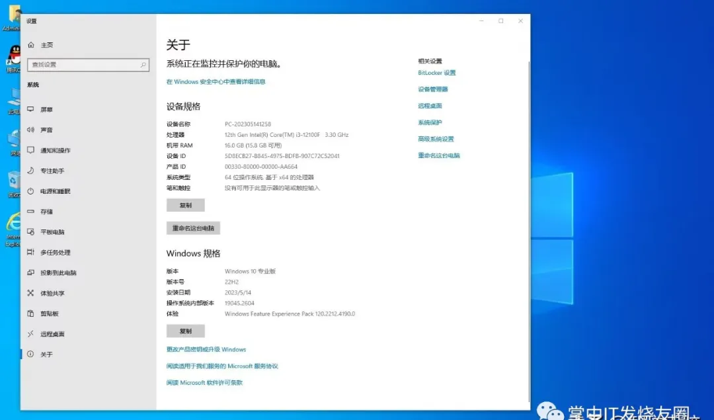Minimize the 设置 window
Image resolution: width=714 pixels, height=420 pixels.
[x=481, y=21]
